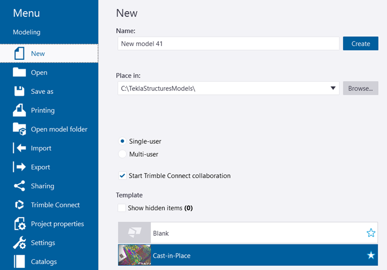Click the Import arrow icon

click(19, 148)
